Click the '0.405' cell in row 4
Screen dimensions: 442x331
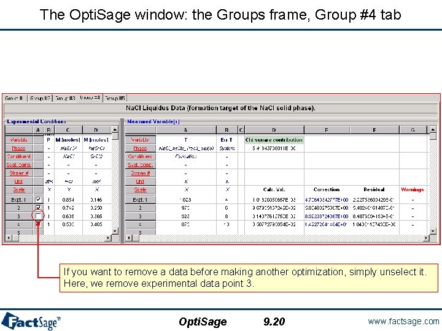coord(96,224)
